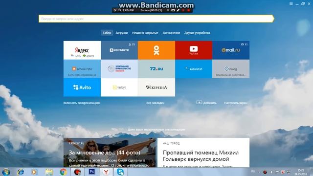313x176 pixels.
Task: Open the Avito tile
Action: click(x=82, y=88)
